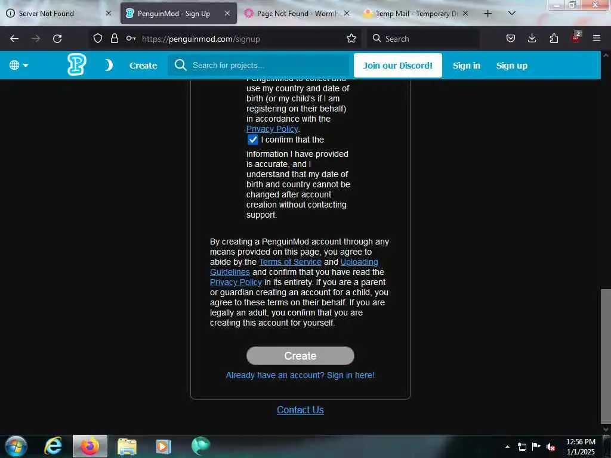Click the muted volume tray icon
Screen dimensions: 611x458
tap(551, 447)
